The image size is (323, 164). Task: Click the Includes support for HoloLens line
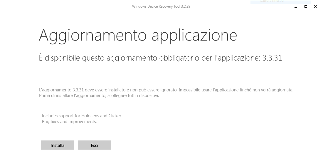80,116
